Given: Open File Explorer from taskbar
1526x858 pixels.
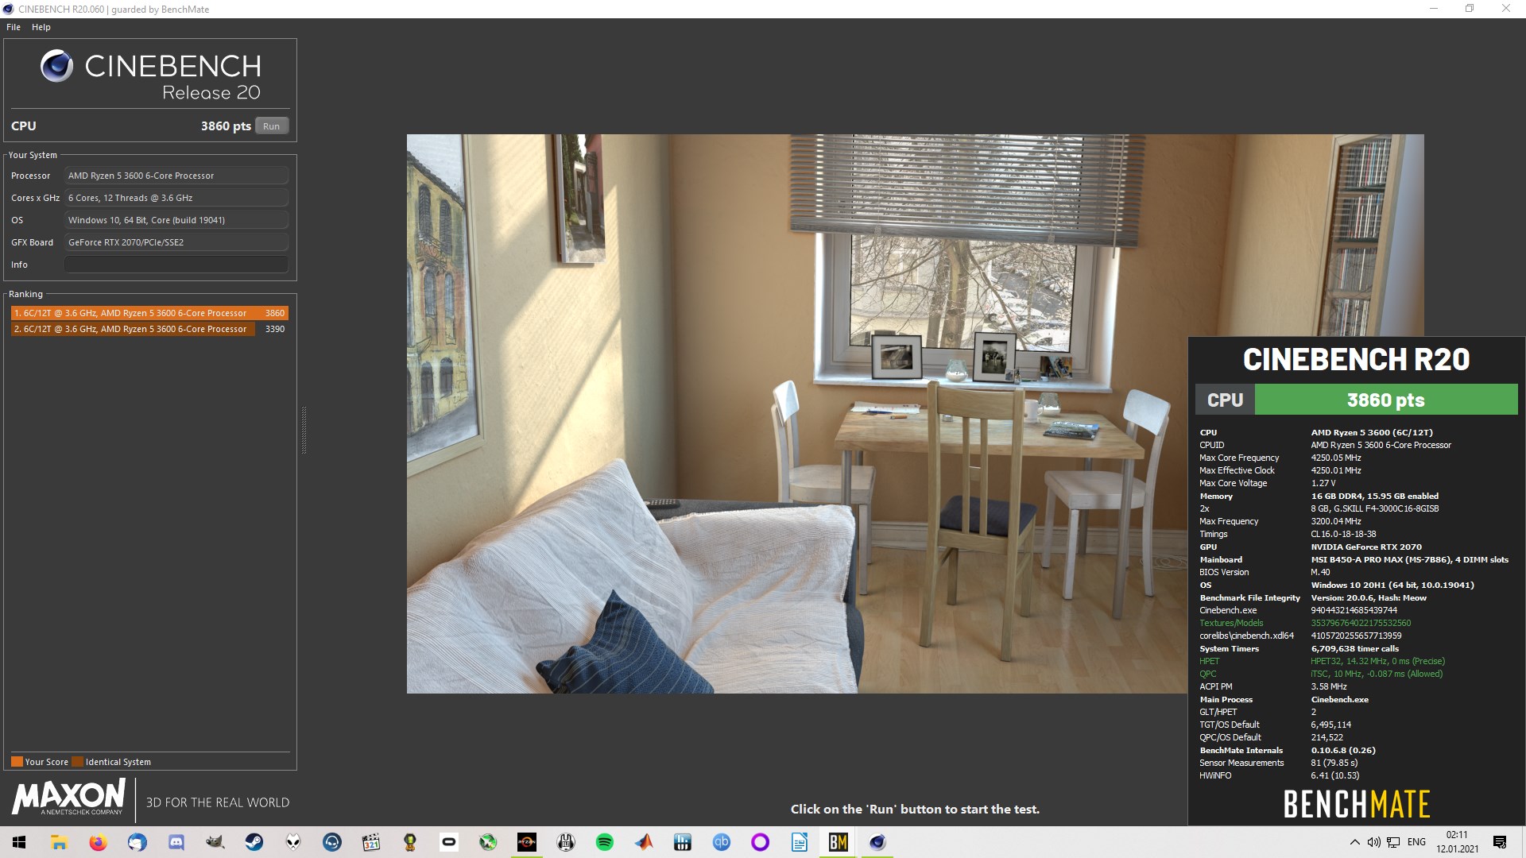Looking at the screenshot, I should pyautogui.click(x=59, y=842).
